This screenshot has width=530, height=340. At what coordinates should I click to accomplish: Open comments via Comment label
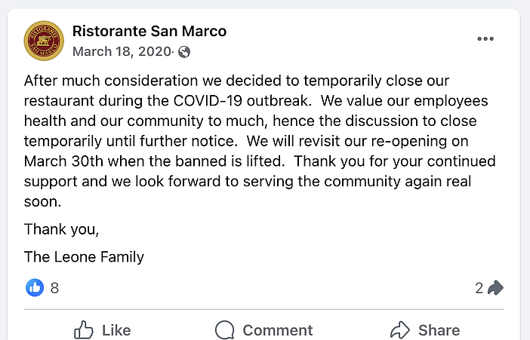[278, 330]
